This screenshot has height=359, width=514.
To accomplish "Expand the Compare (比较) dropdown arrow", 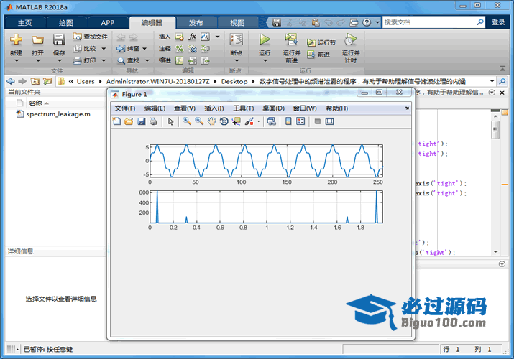I will pos(104,49).
